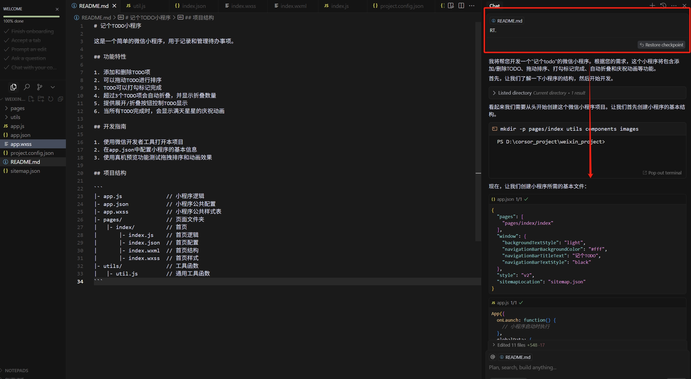Open the Search view icon
691x379 pixels.
(x=27, y=87)
